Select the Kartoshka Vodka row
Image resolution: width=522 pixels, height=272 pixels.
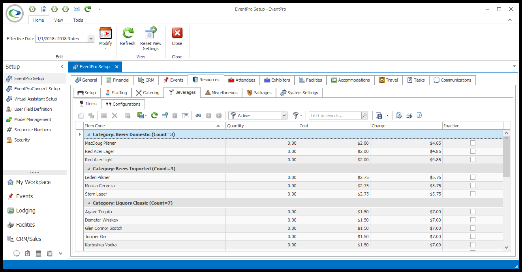(x=293, y=245)
